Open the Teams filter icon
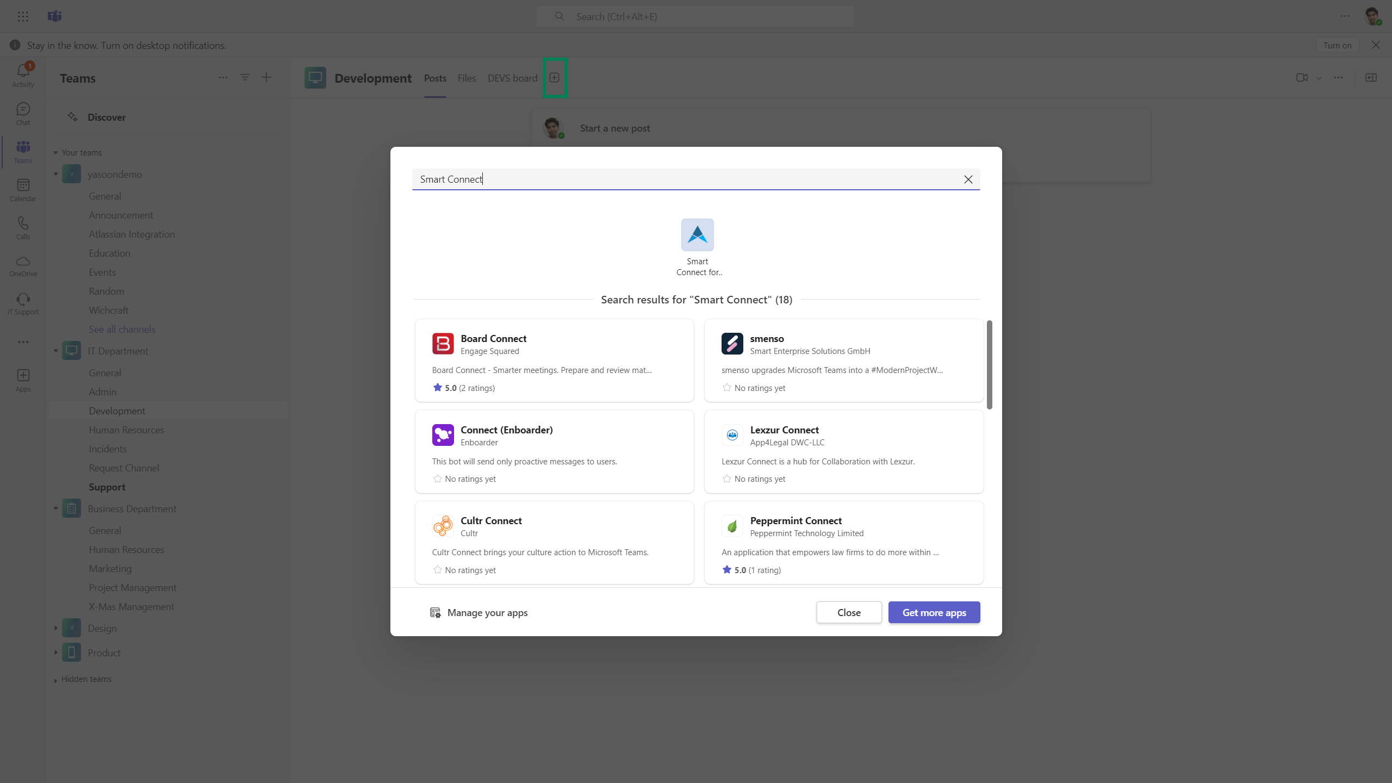The image size is (1392, 783). pyautogui.click(x=245, y=78)
